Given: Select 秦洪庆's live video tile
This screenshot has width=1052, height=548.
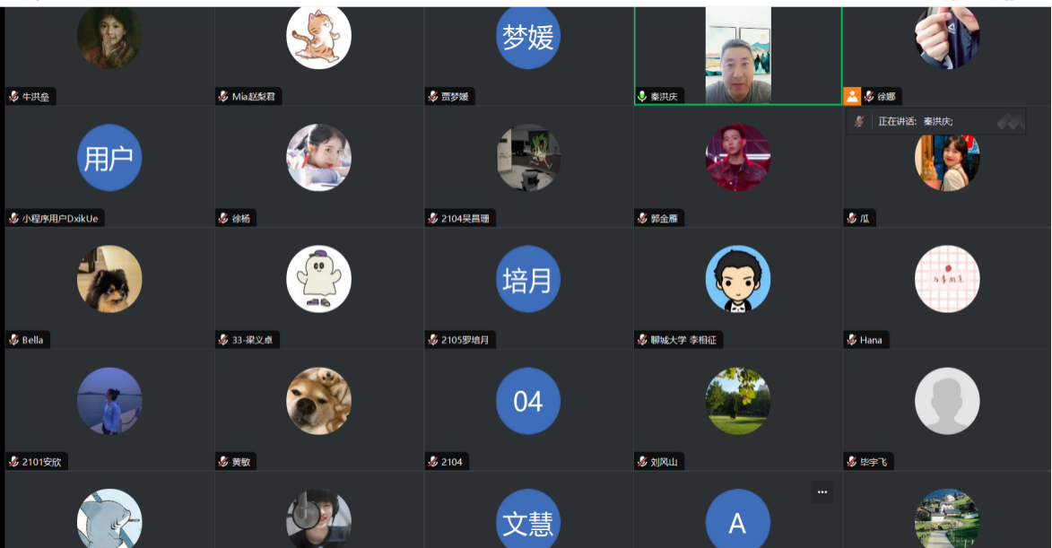Looking at the screenshot, I should click(738, 55).
